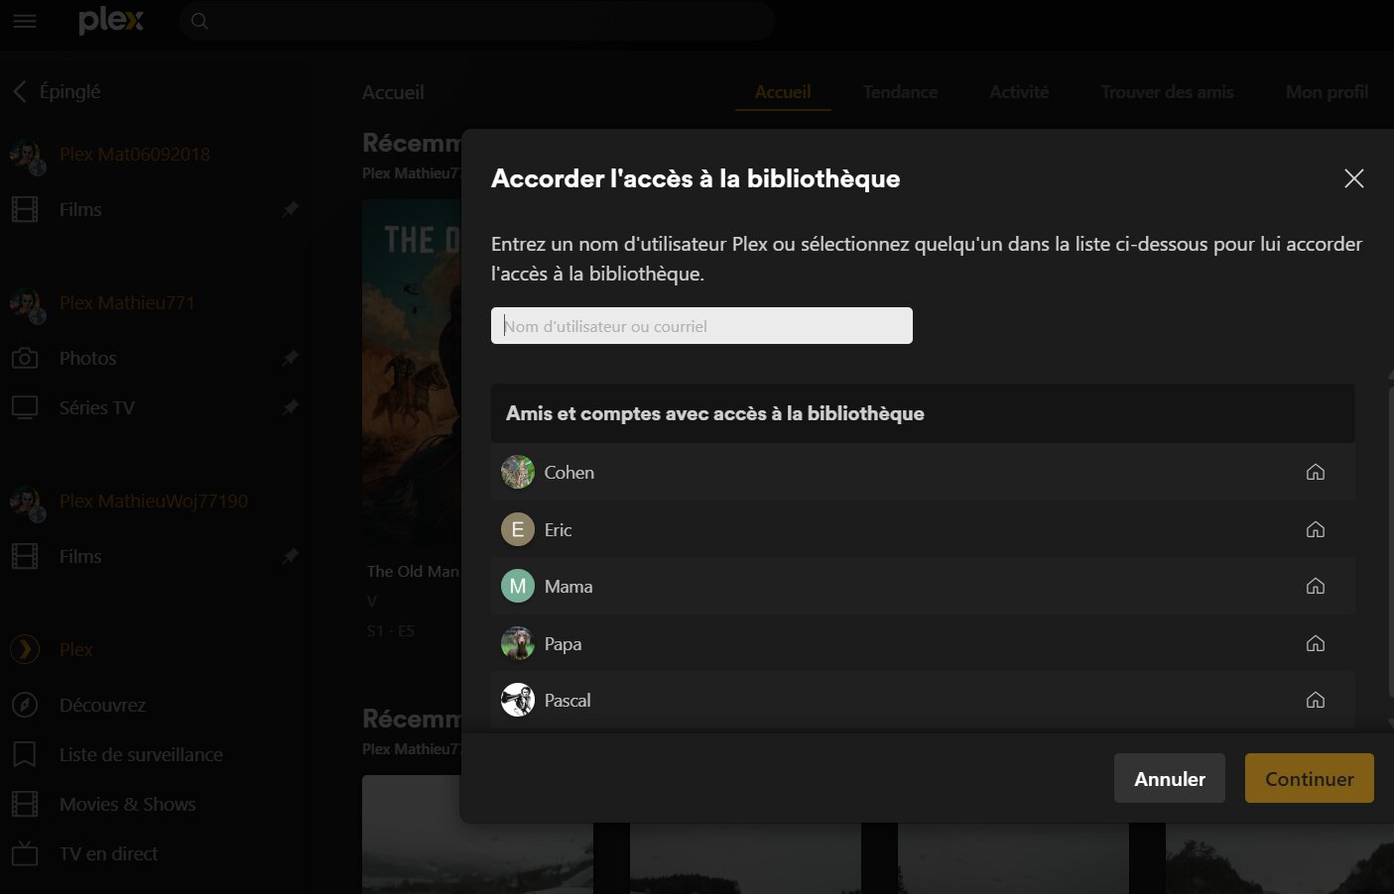
Task: Click Papa's avatar
Action: tap(518, 643)
